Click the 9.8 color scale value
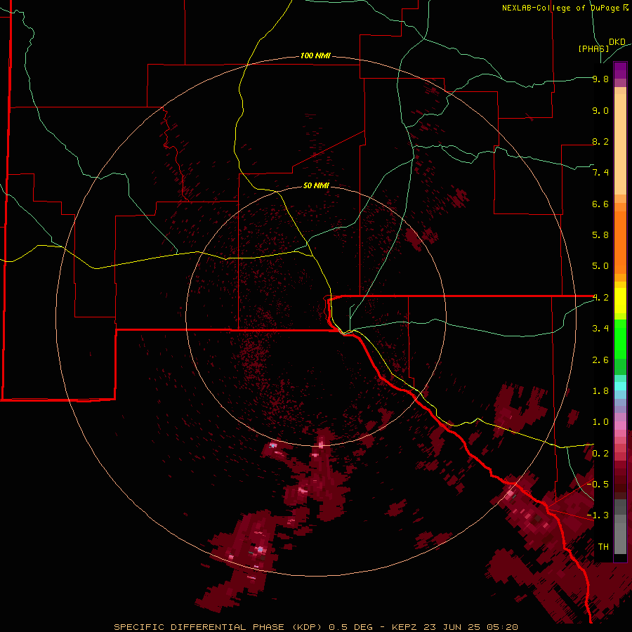 tap(600, 79)
